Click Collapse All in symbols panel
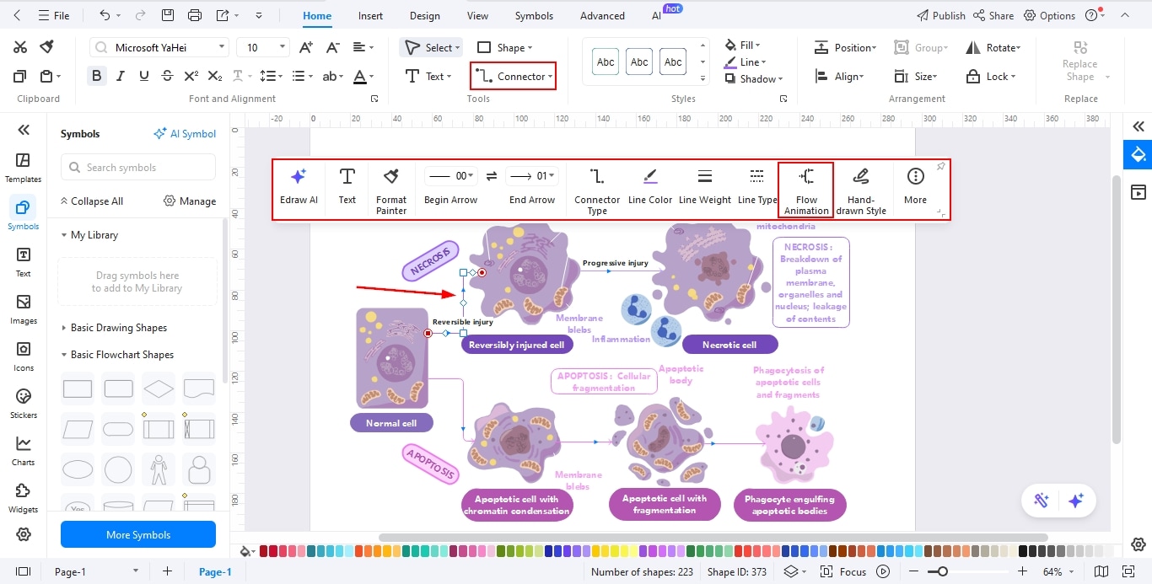This screenshot has width=1152, height=584. pos(91,201)
